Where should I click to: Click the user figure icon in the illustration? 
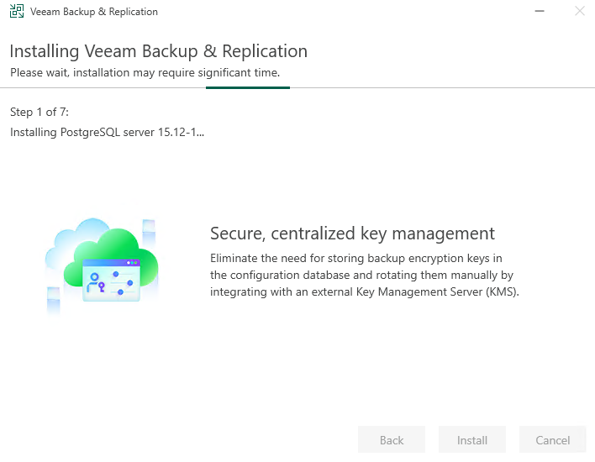tap(95, 277)
